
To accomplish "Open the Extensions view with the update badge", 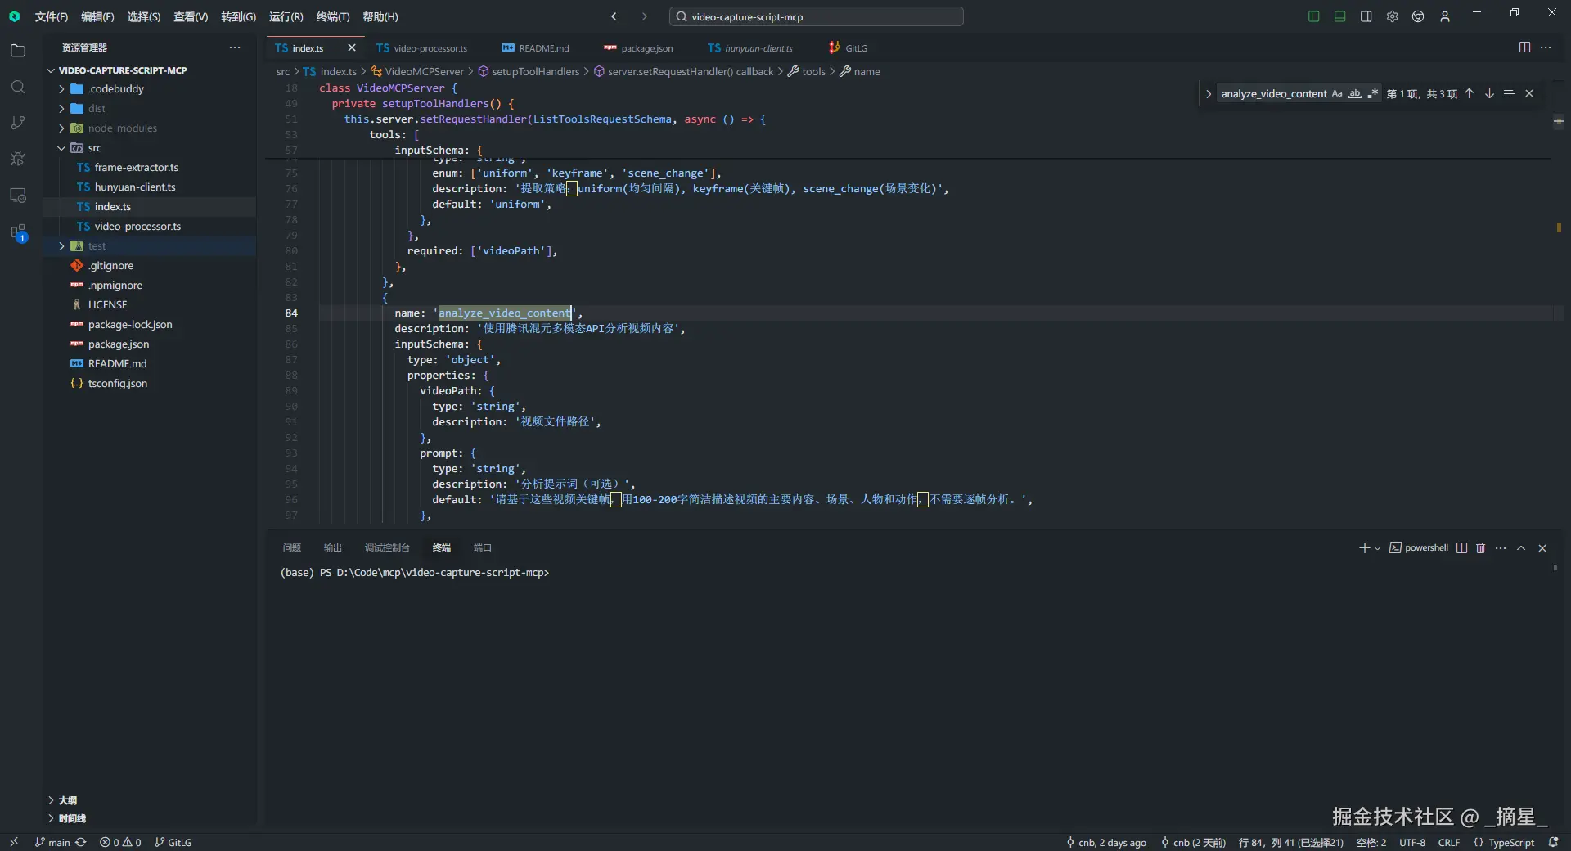I will pyautogui.click(x=18, y=232).
